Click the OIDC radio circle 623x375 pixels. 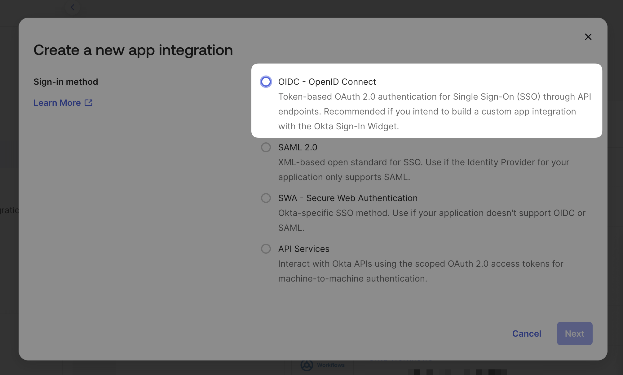pos(266,82)
